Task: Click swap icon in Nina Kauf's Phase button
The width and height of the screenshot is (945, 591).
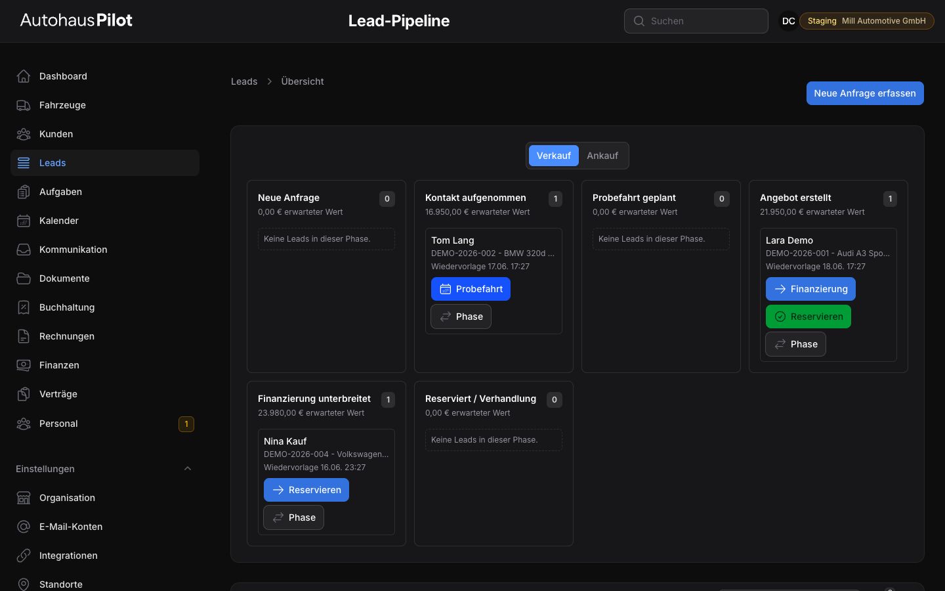Action: click(278, 517)
